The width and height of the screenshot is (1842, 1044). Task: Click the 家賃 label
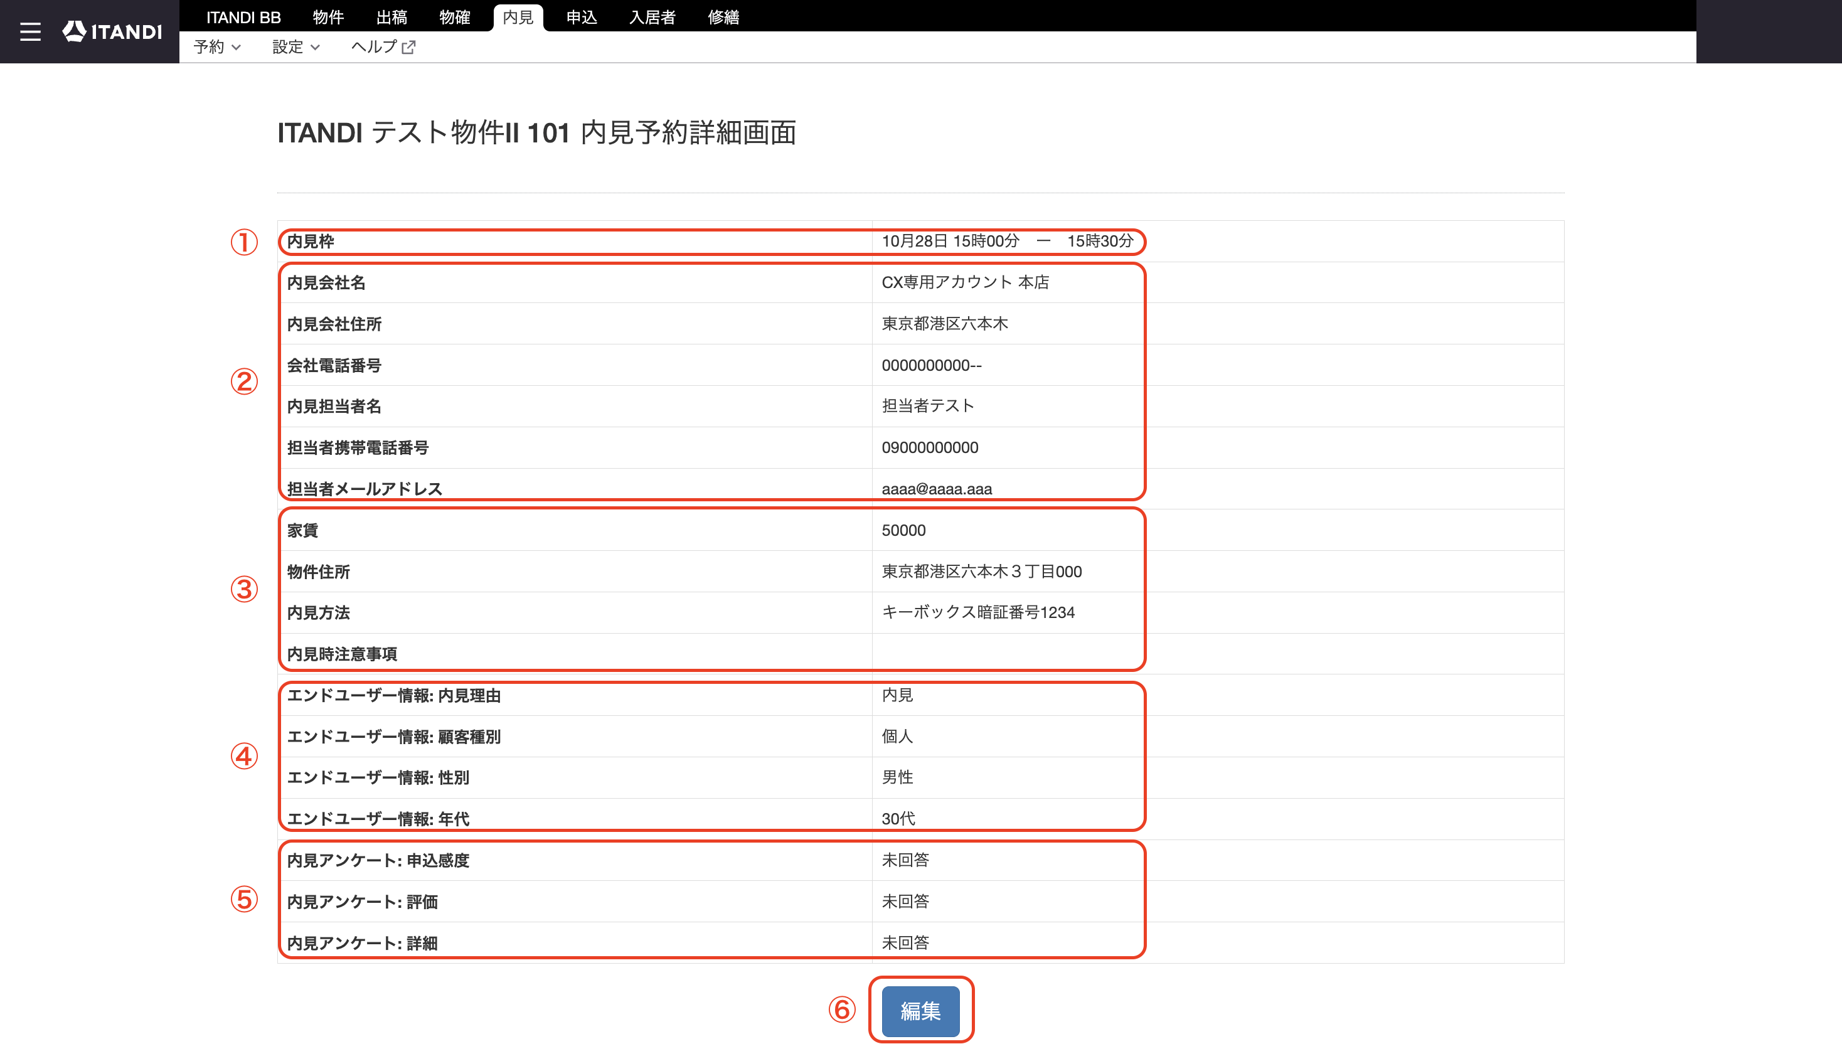tap(302, 531)
